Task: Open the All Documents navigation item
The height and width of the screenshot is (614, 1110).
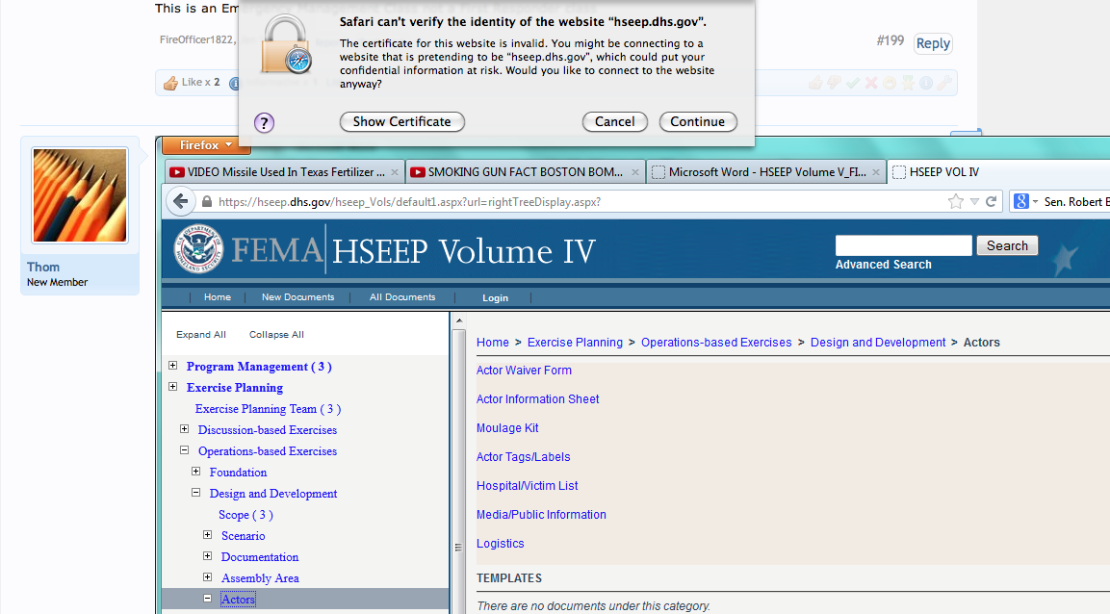Action: 402,297
